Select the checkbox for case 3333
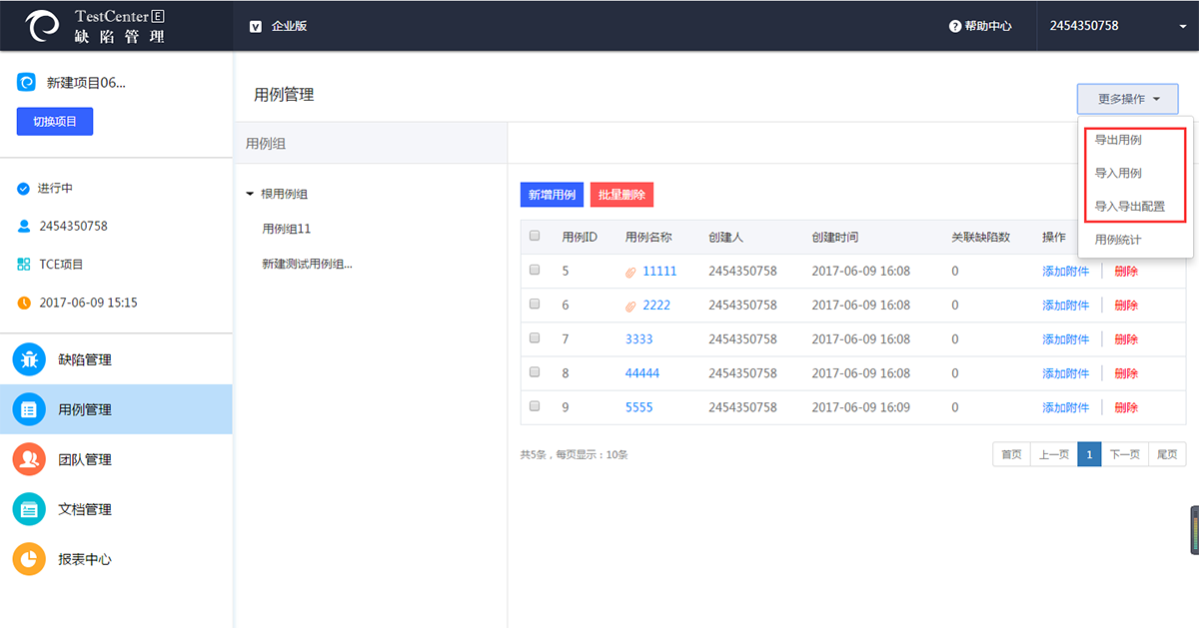 coord(535,338)
